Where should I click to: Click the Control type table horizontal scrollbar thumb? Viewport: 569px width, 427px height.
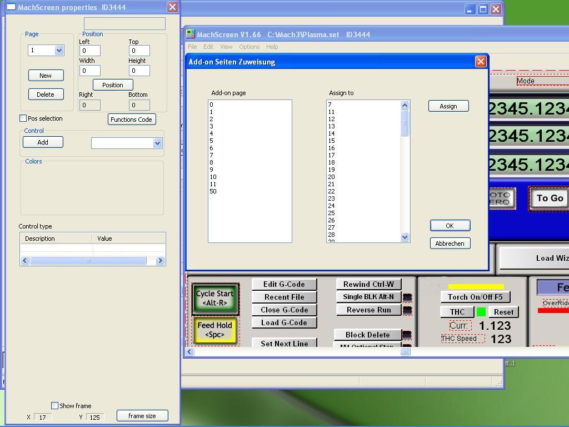(x=88, y=261)
